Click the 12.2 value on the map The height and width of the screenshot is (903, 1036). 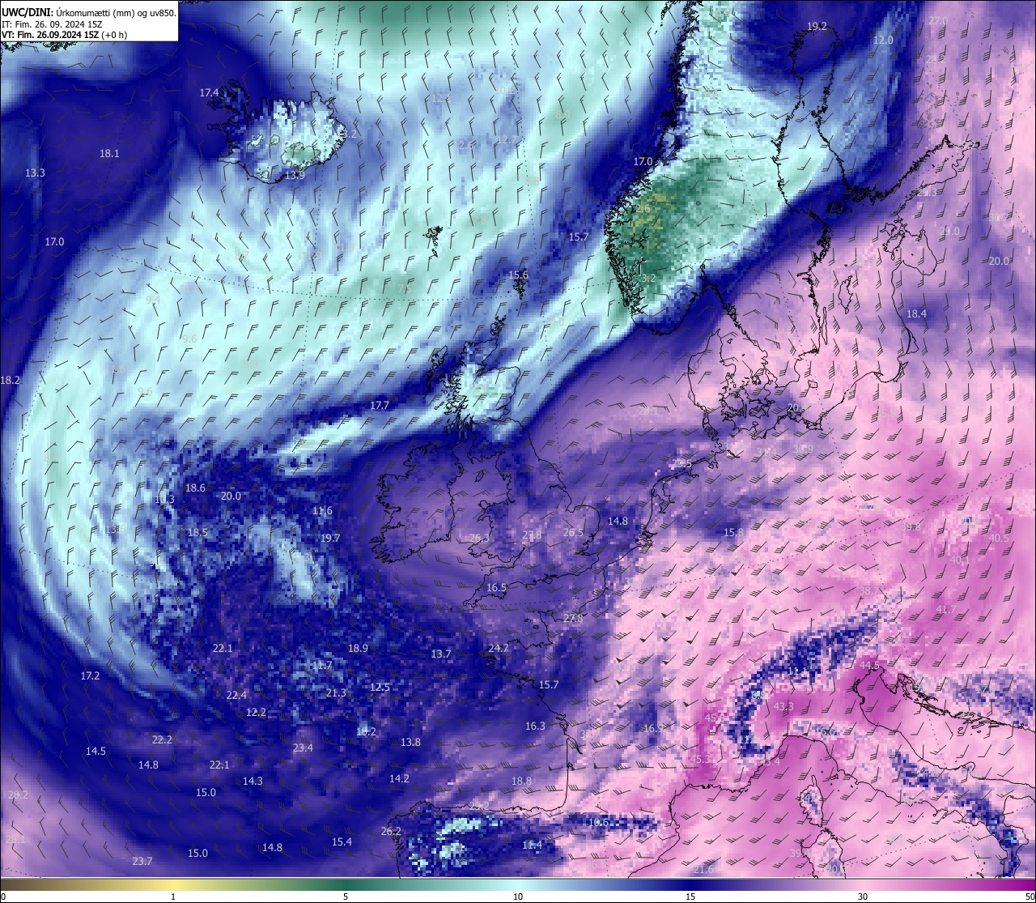click(256, 713)
